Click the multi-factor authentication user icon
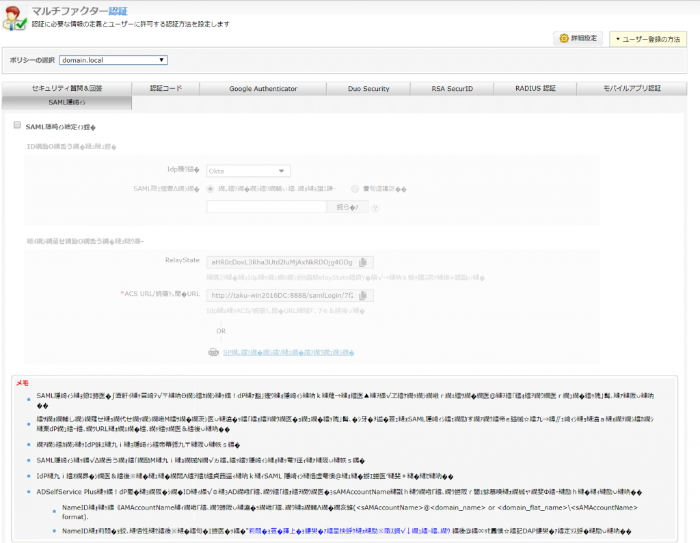 click(x=15, y=18)
